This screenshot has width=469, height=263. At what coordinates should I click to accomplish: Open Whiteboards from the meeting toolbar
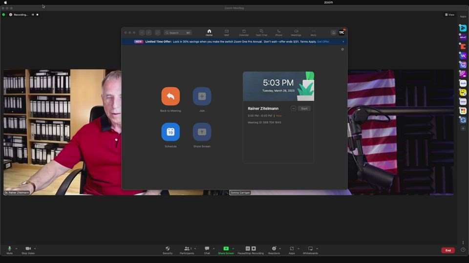(310, 250)
